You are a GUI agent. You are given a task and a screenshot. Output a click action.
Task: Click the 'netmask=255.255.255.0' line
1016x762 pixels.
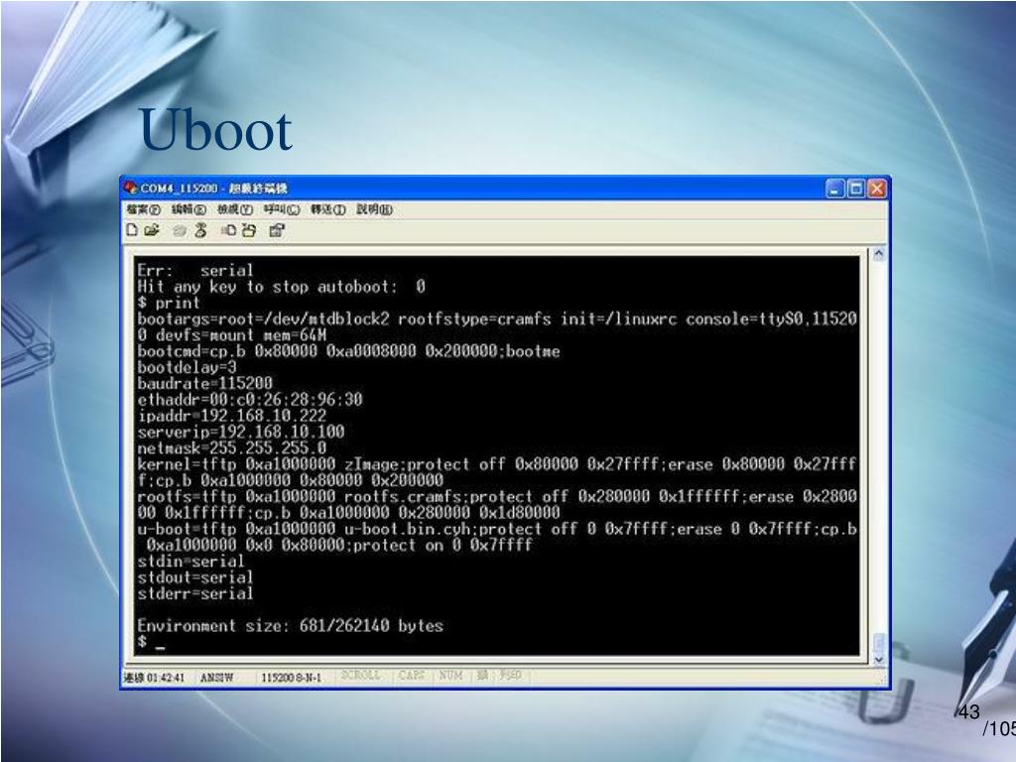(x=231, y=447)
